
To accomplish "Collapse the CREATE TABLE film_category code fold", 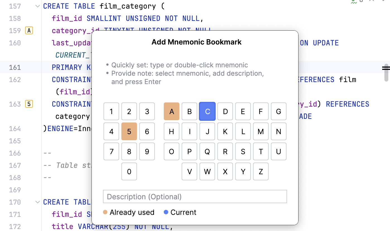I will pos(37,6).
